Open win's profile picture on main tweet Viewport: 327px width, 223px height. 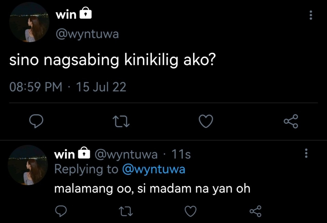coord(29,22)
